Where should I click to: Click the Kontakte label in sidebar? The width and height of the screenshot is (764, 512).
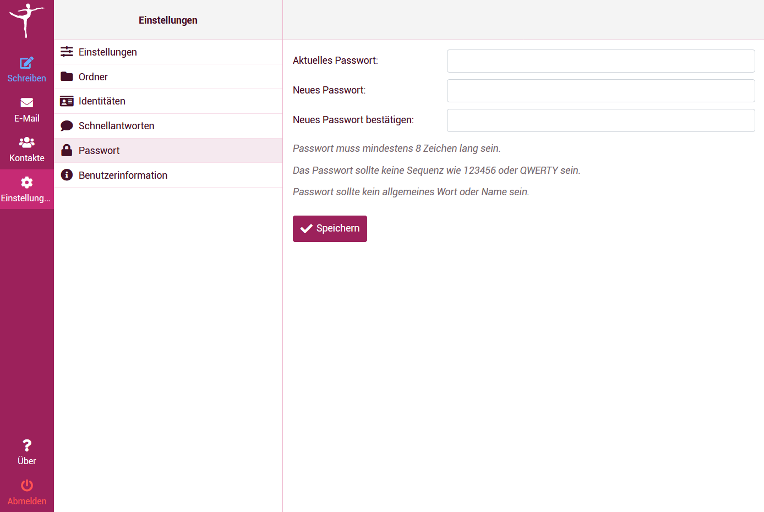(26, 158)
